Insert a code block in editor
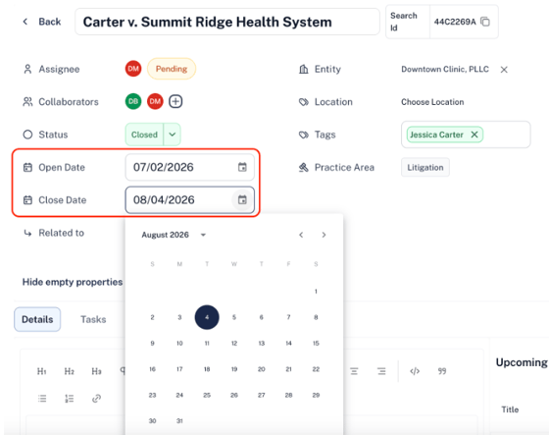549x435 pixels. pos(415,371)
